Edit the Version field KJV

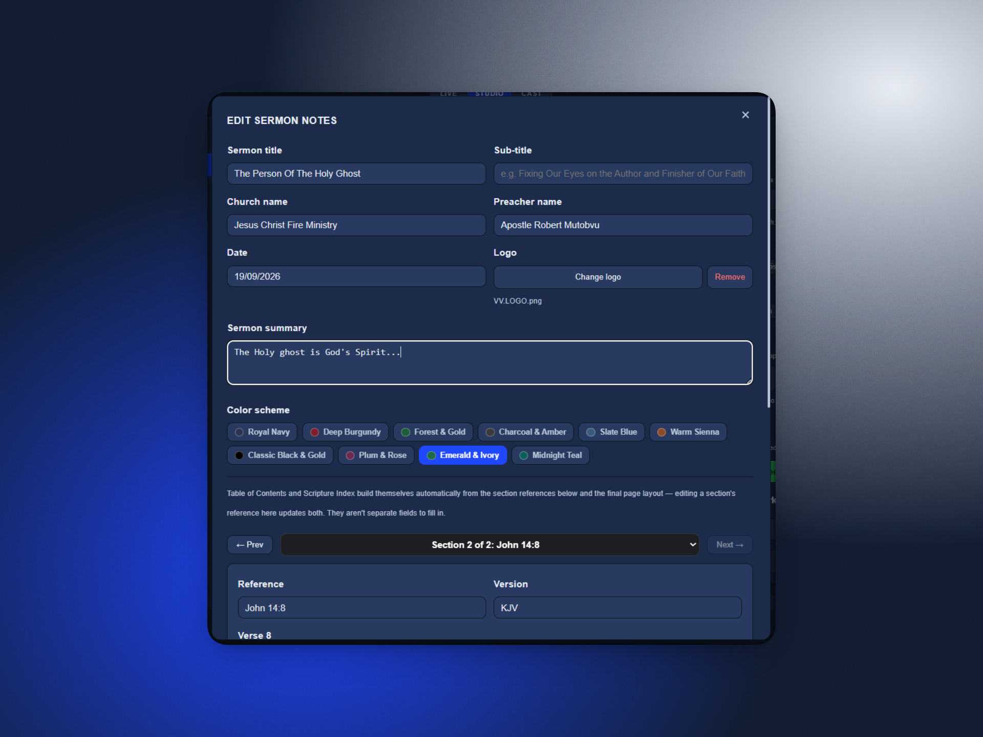click(x=617, y=608)
